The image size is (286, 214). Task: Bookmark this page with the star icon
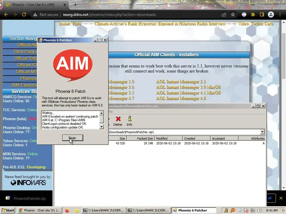(233, 14)
